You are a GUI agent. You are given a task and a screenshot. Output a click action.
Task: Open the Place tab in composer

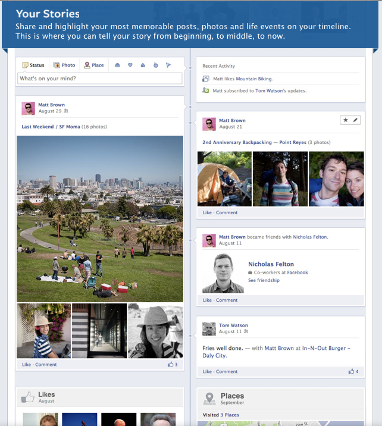[x=94, y=65]
